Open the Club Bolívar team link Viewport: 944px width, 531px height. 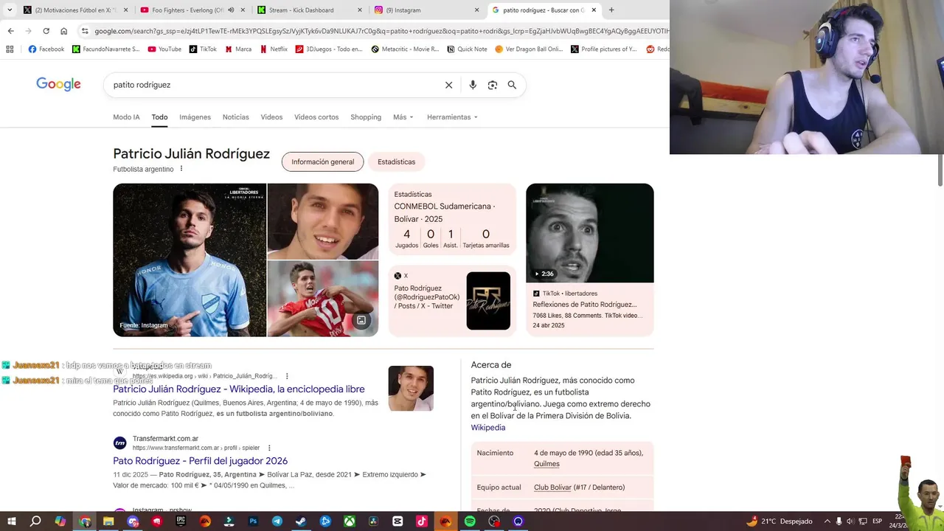(x=552, y=487)
